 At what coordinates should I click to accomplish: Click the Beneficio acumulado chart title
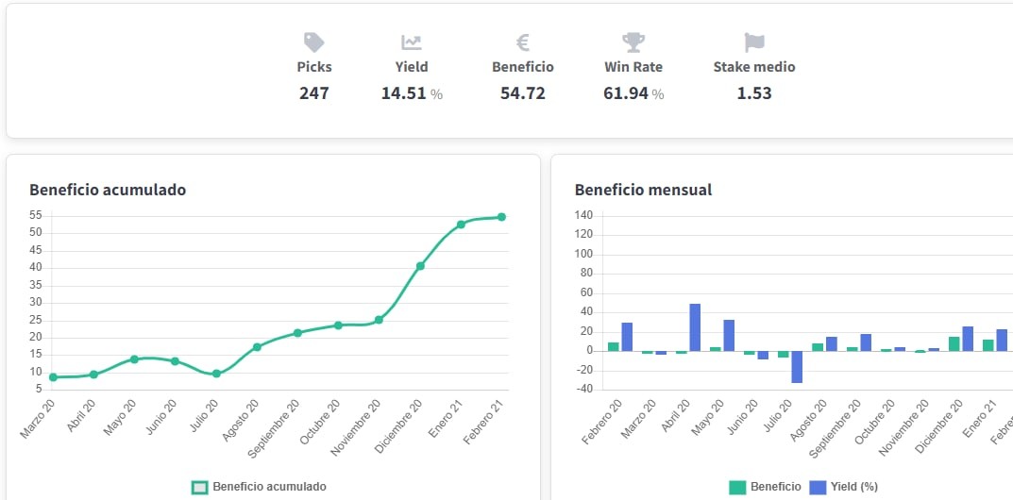coord(108,190)
